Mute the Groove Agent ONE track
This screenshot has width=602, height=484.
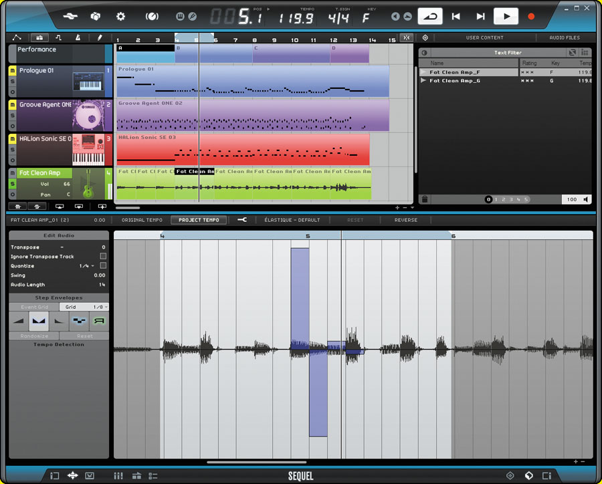[12, 104]
